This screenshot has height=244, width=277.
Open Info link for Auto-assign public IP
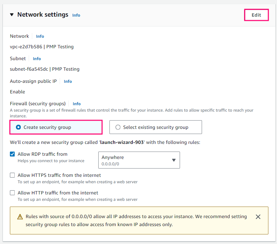68,82
